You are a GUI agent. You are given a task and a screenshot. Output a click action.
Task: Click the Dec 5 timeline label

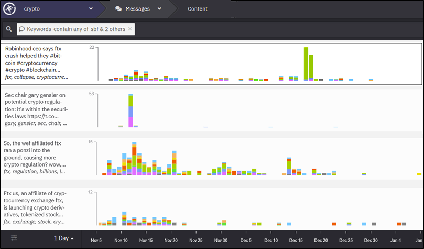(x=246, y=240)
